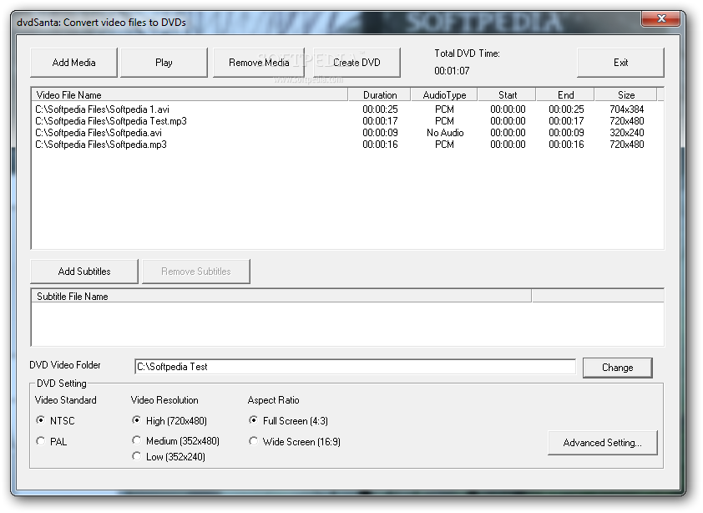Click the End column header

click(565, 94)
